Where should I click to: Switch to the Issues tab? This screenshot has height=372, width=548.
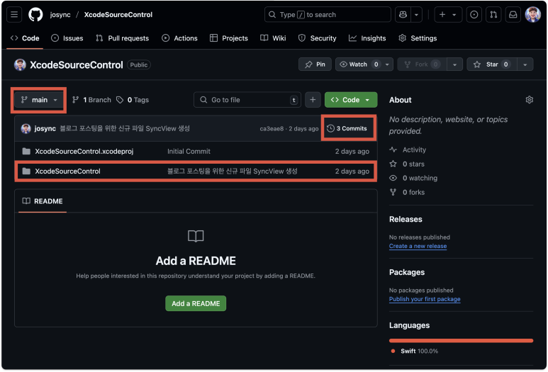(x=67, y=38)
